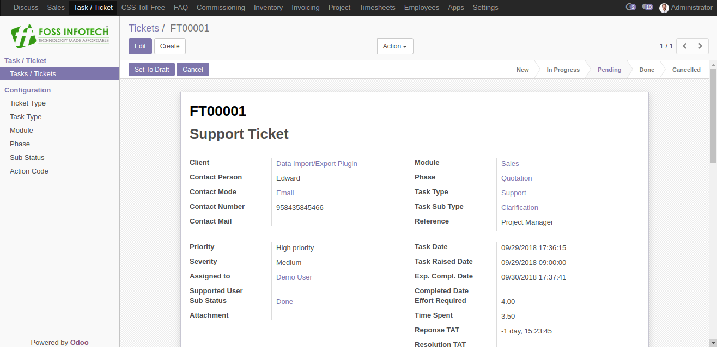The height and width of the screenshot is (347, 717).
Task: Open the Clarification sub type link
Action: coord(520,208)
